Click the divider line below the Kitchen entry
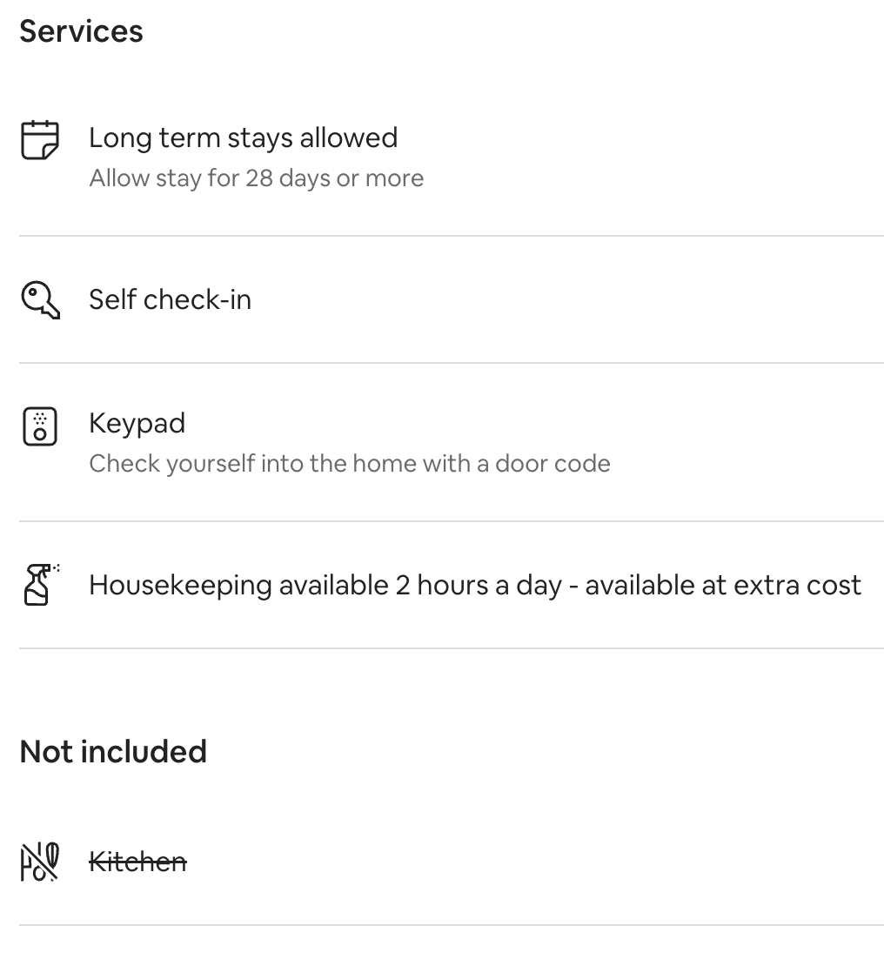 (452, 925)
